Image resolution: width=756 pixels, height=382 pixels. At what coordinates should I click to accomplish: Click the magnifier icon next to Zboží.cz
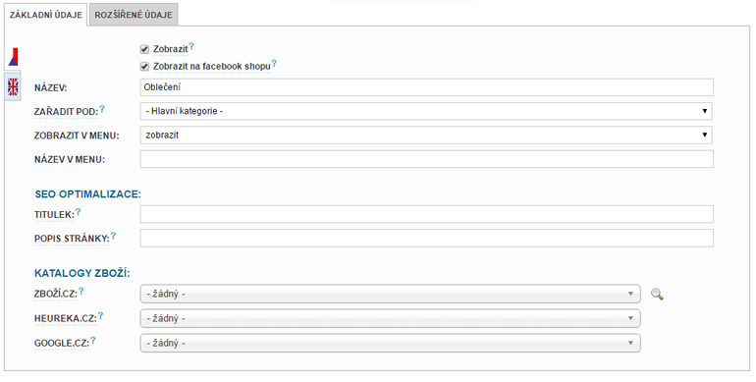point(657,294)
